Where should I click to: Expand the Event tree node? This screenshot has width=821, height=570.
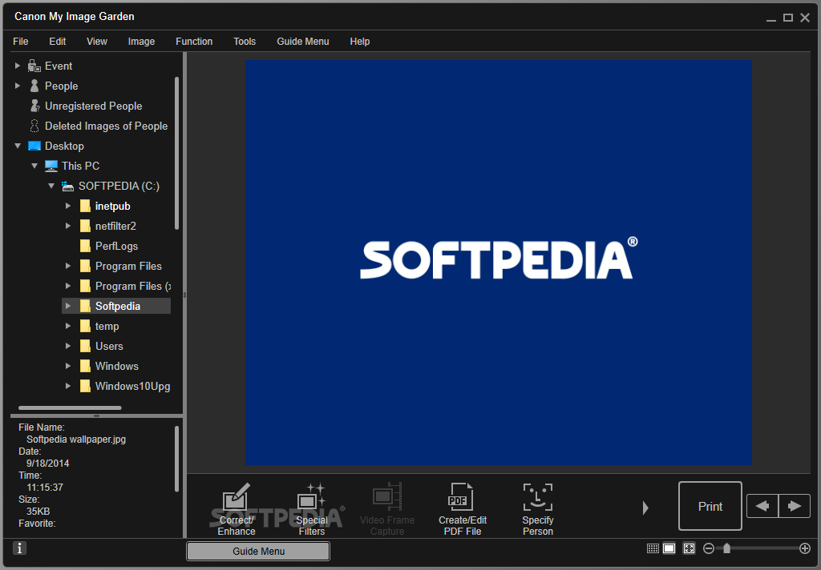click(x=18, y=66)
